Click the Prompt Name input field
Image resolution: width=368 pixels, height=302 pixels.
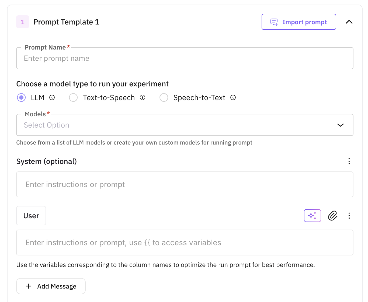pos(185,58)
